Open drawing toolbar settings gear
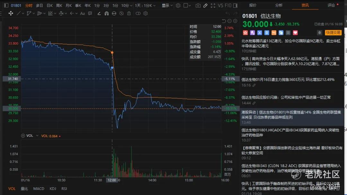The image size is (347, 195). (146, 13)
